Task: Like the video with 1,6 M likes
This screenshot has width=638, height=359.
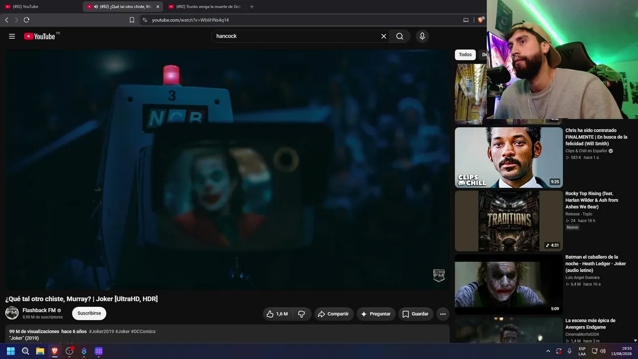Action: pyautogui.click(x=277, y=314)
